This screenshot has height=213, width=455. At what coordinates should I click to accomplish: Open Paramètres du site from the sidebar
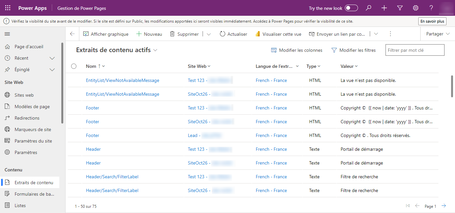[33, 141]
